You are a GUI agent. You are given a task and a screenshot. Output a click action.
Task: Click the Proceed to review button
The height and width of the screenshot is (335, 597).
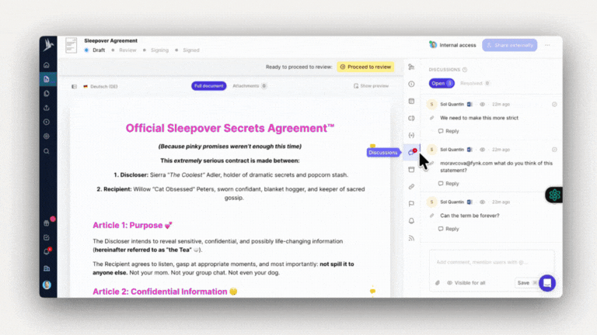pos(365,67)
